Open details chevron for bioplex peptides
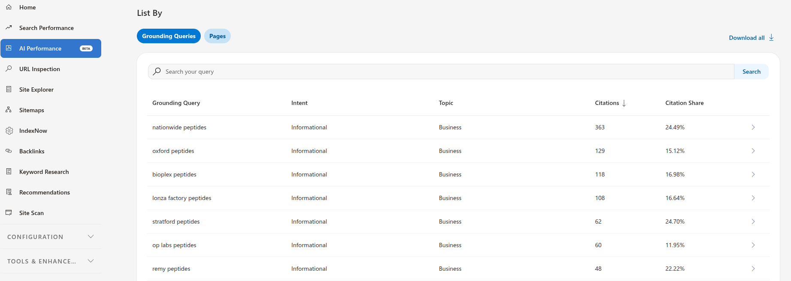 (753, 174)
